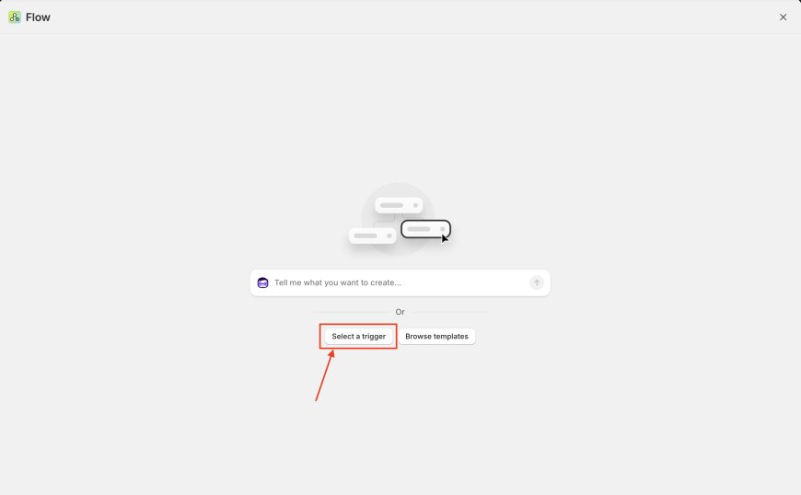
Task: Click the dot on the lower-left node pill
Action: [389, 236]
